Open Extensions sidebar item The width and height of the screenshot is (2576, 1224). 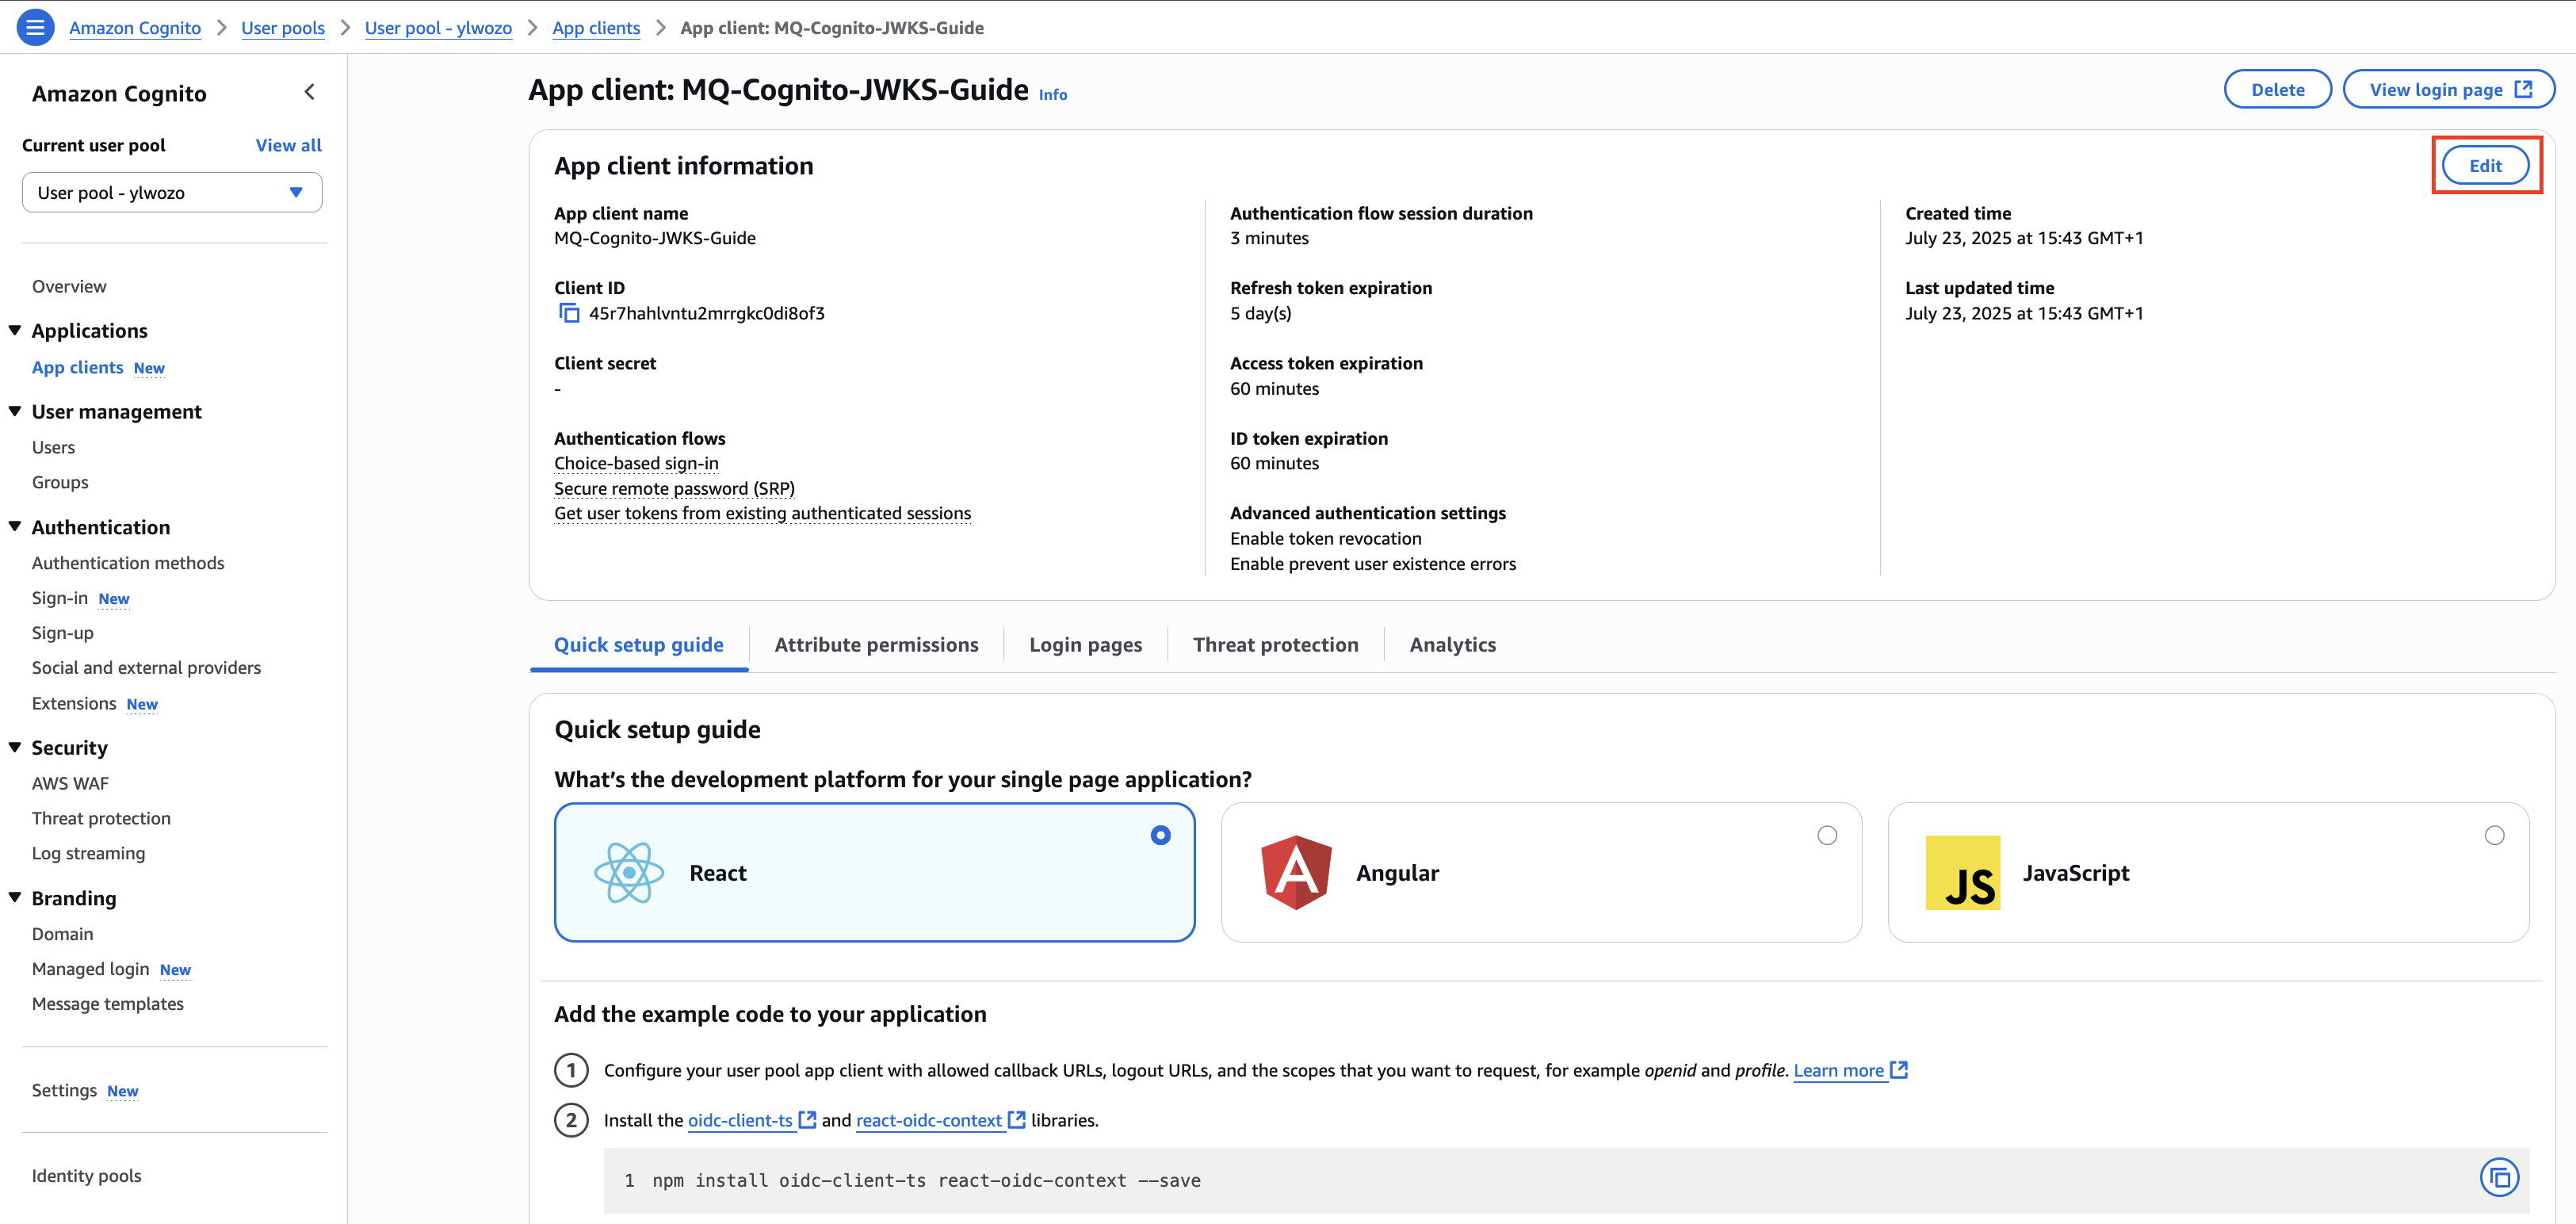click(x=74, y=703)
